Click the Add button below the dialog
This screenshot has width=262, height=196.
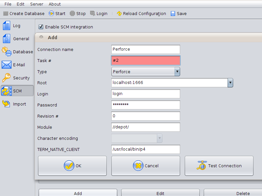(78, 193)
